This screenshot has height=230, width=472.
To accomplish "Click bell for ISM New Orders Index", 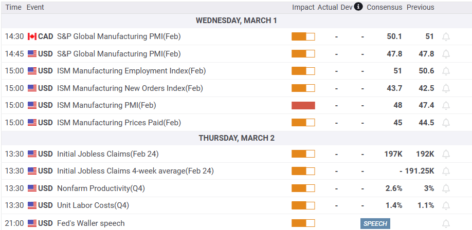I will pyautogui.click(x=446, y=88).
